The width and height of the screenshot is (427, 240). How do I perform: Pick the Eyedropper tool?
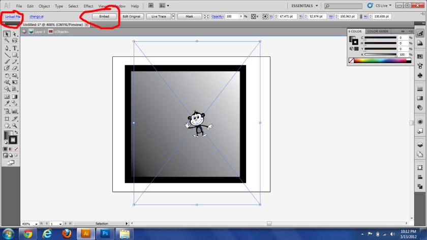tap(7, 103)
